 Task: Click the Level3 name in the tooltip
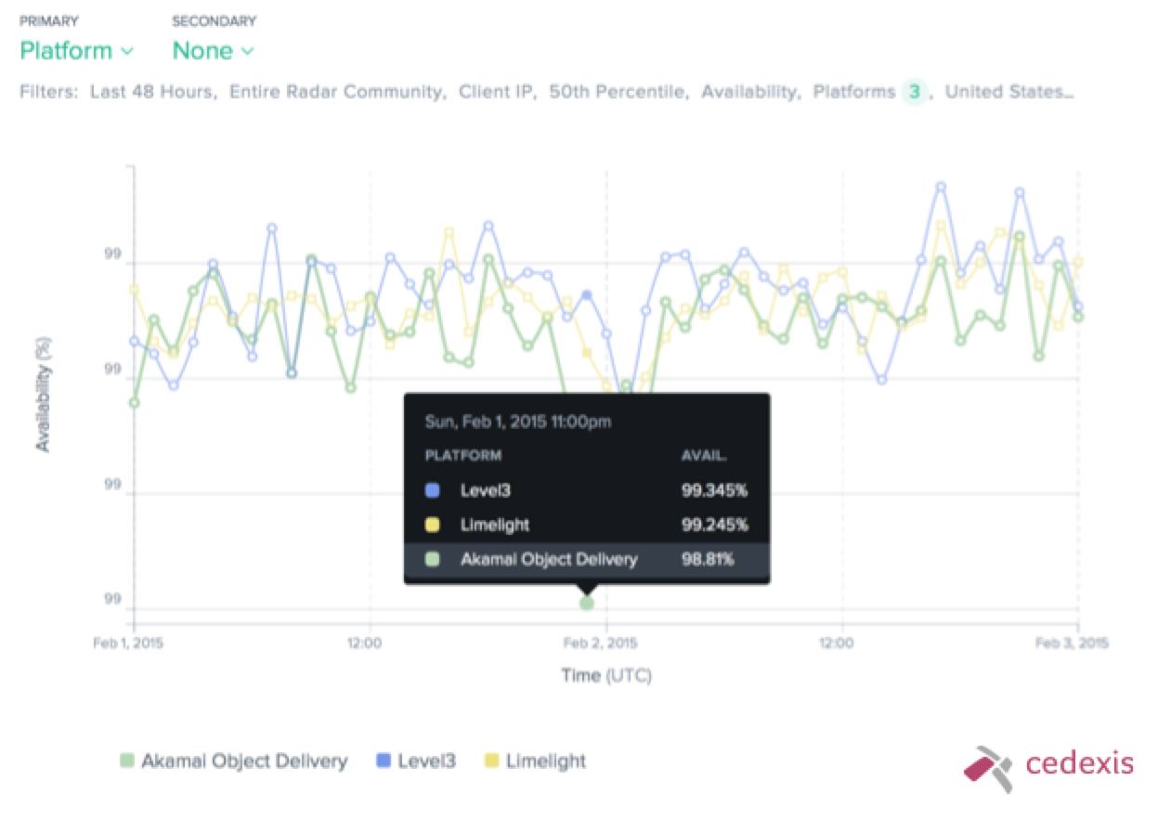click(x=485, y=490)
